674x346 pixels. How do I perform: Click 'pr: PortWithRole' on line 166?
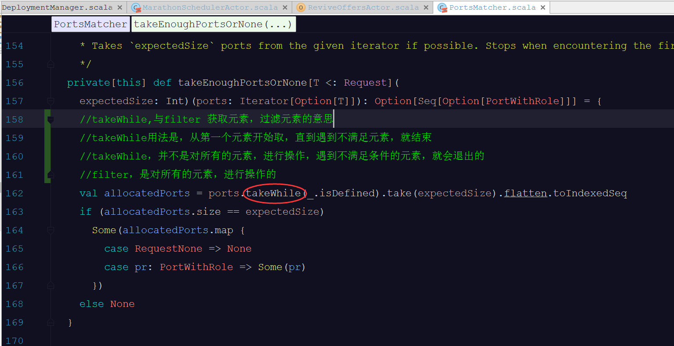(184, 267)
